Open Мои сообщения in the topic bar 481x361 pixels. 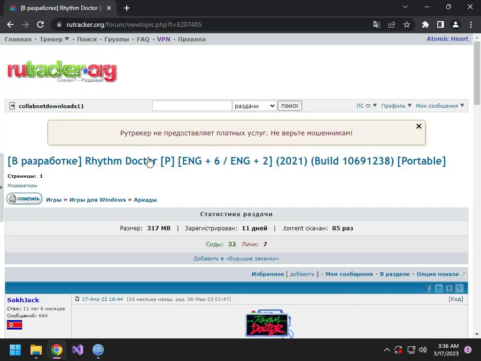349,274
